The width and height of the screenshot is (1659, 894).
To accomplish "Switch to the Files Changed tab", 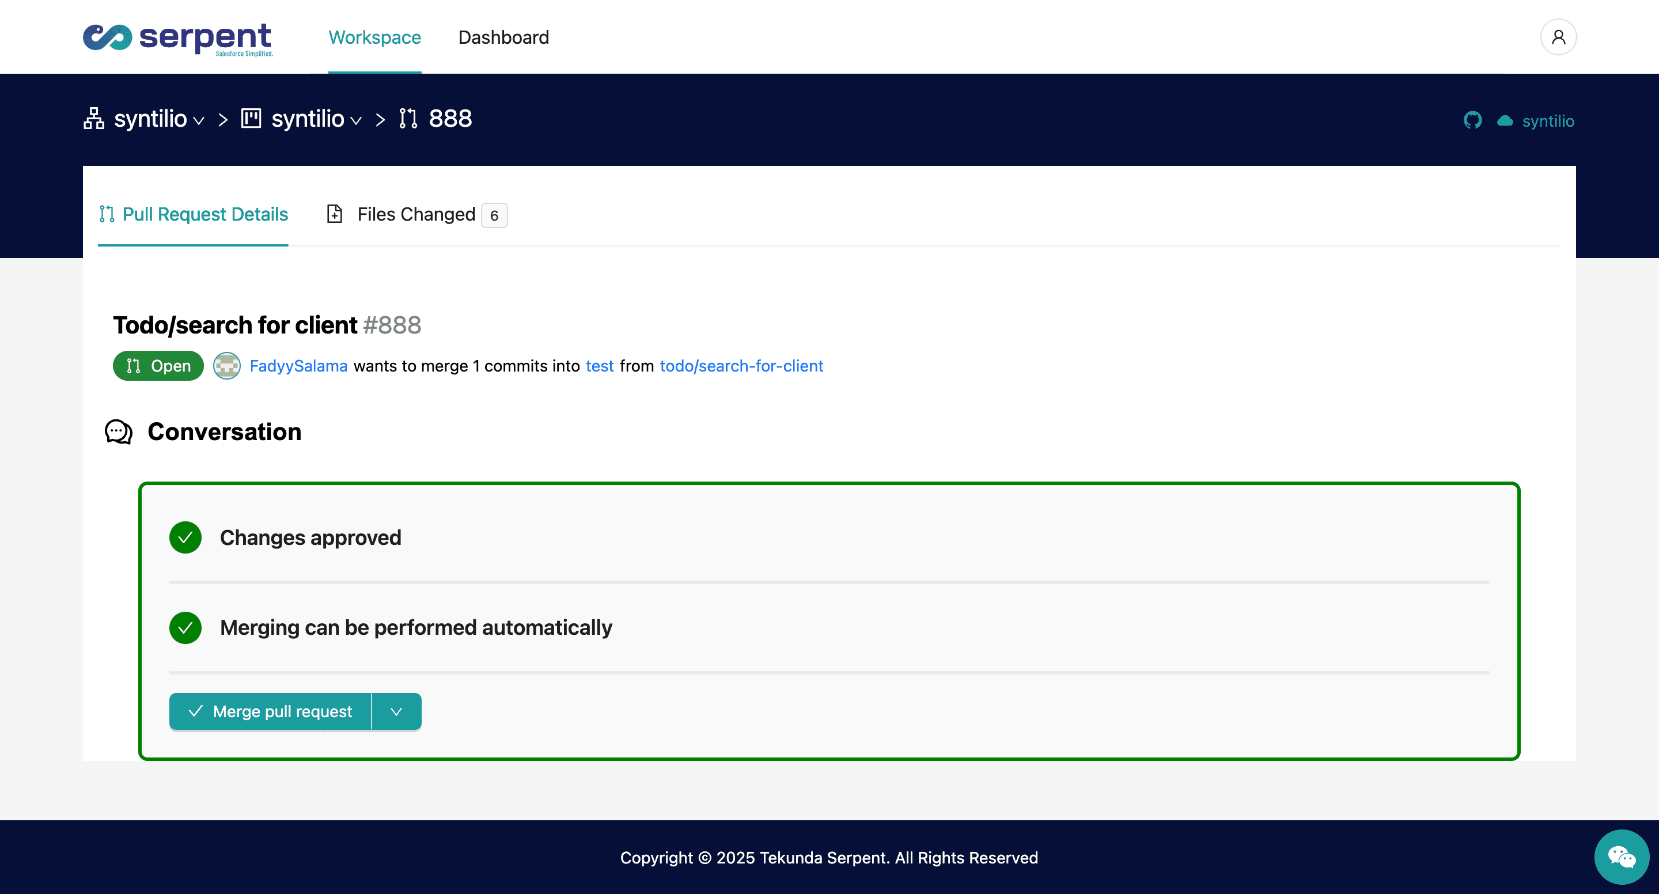I will 415,214.
